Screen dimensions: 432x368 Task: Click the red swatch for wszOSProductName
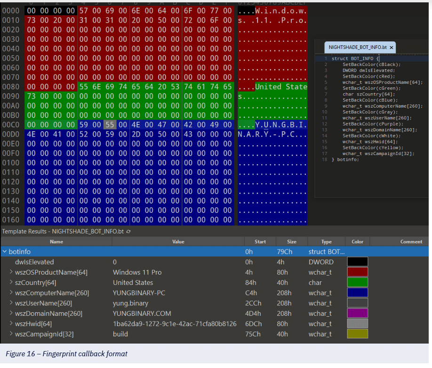357,272
